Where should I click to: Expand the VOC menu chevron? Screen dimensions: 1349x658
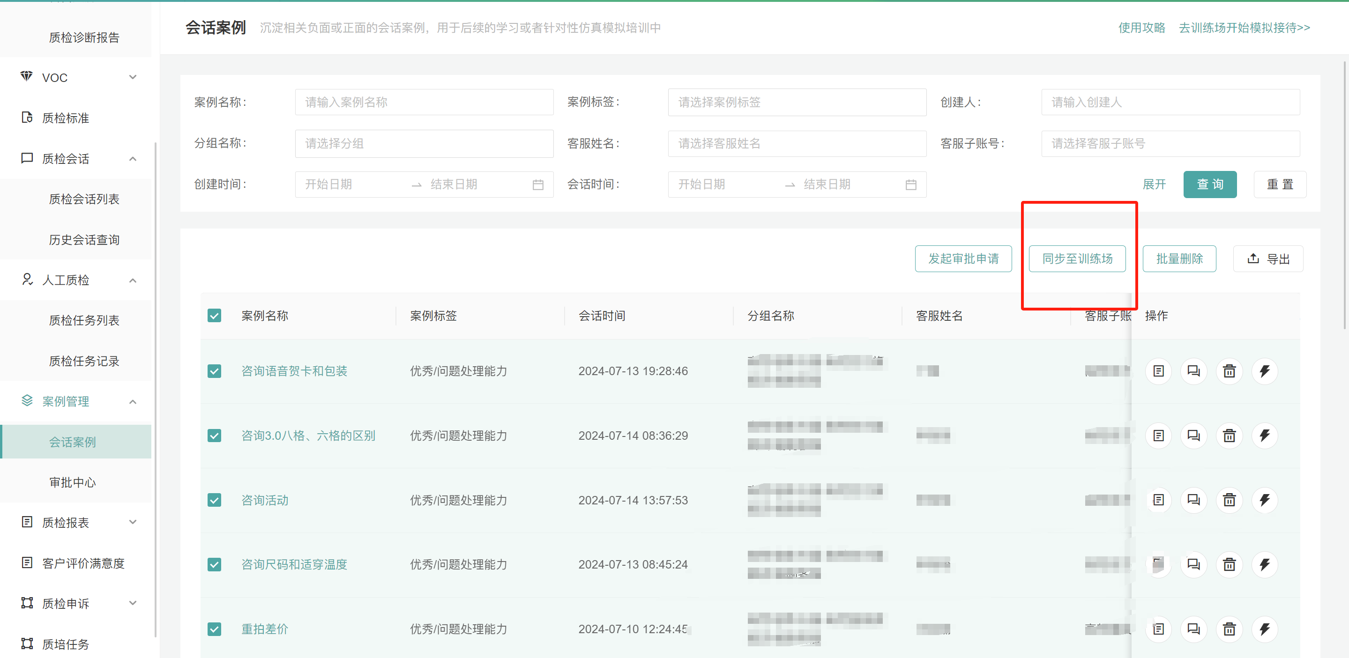(x=133, y=77)
